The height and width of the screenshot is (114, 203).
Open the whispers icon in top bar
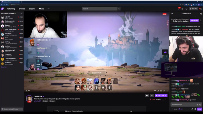pos(183,9)
